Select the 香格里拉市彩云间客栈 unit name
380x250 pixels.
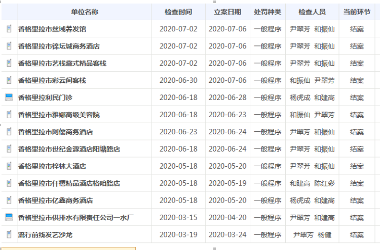(x=52, y=80)
